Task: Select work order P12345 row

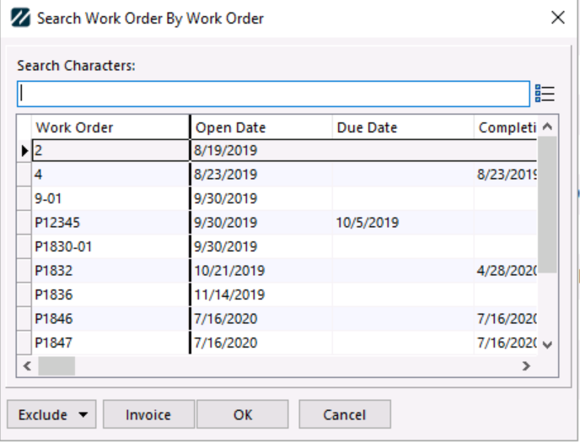Action: pos(110,223)
